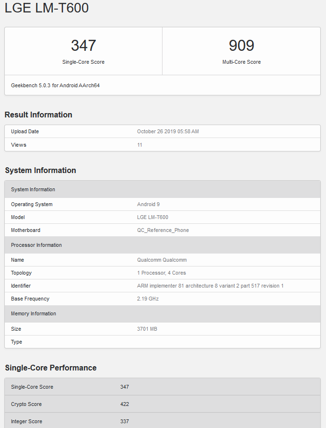Click the 3701 MB memory size value
This screenshot has height=428, width=326.
147,329
